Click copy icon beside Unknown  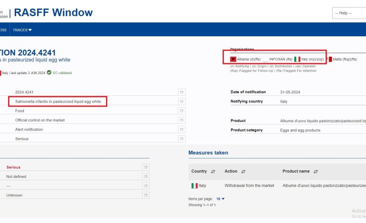(145, 195)
